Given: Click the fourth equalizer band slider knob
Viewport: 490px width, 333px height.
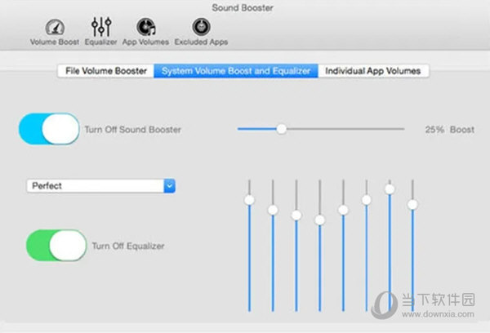Looking at the screenshot, I should tap(319, 220).
